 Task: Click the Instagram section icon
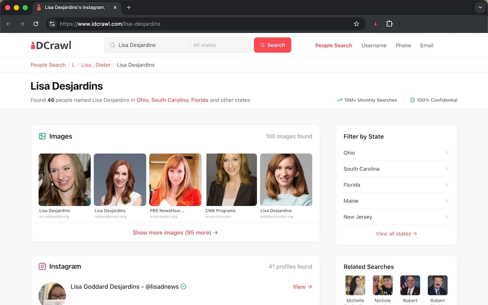(42, 266)
